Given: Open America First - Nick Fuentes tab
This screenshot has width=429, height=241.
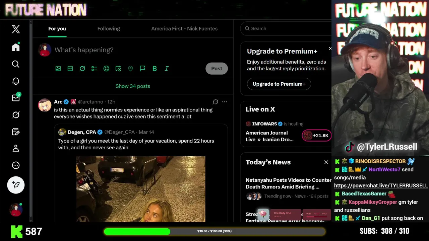Looking at the screenshot, I should (x=184, y=28).
